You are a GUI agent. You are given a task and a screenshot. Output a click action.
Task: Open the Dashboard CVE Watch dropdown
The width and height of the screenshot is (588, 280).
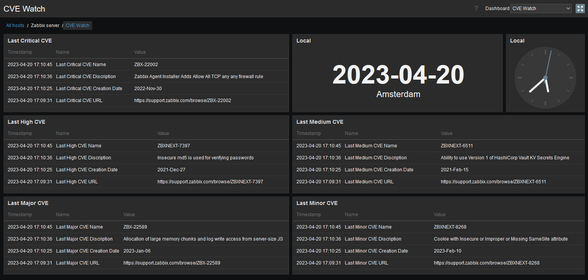[541, 9]
